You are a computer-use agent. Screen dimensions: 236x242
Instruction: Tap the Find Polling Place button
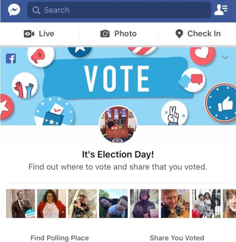click(60, 238)
